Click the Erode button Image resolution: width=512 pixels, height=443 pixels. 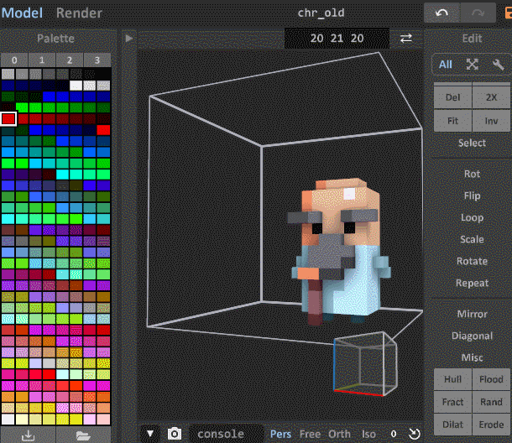coord(491,425)
